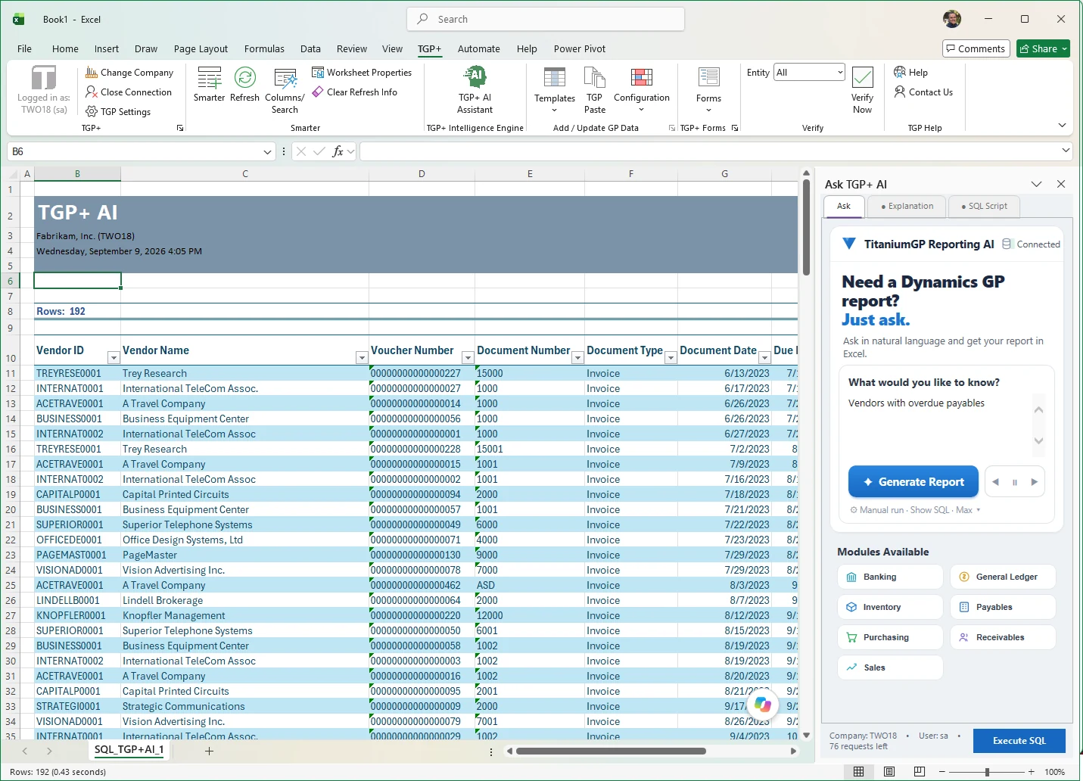Click Contact Us in TGP Help
This screenshot has width=1083, height=781.
pyautogui.click(x=923, y=92)
